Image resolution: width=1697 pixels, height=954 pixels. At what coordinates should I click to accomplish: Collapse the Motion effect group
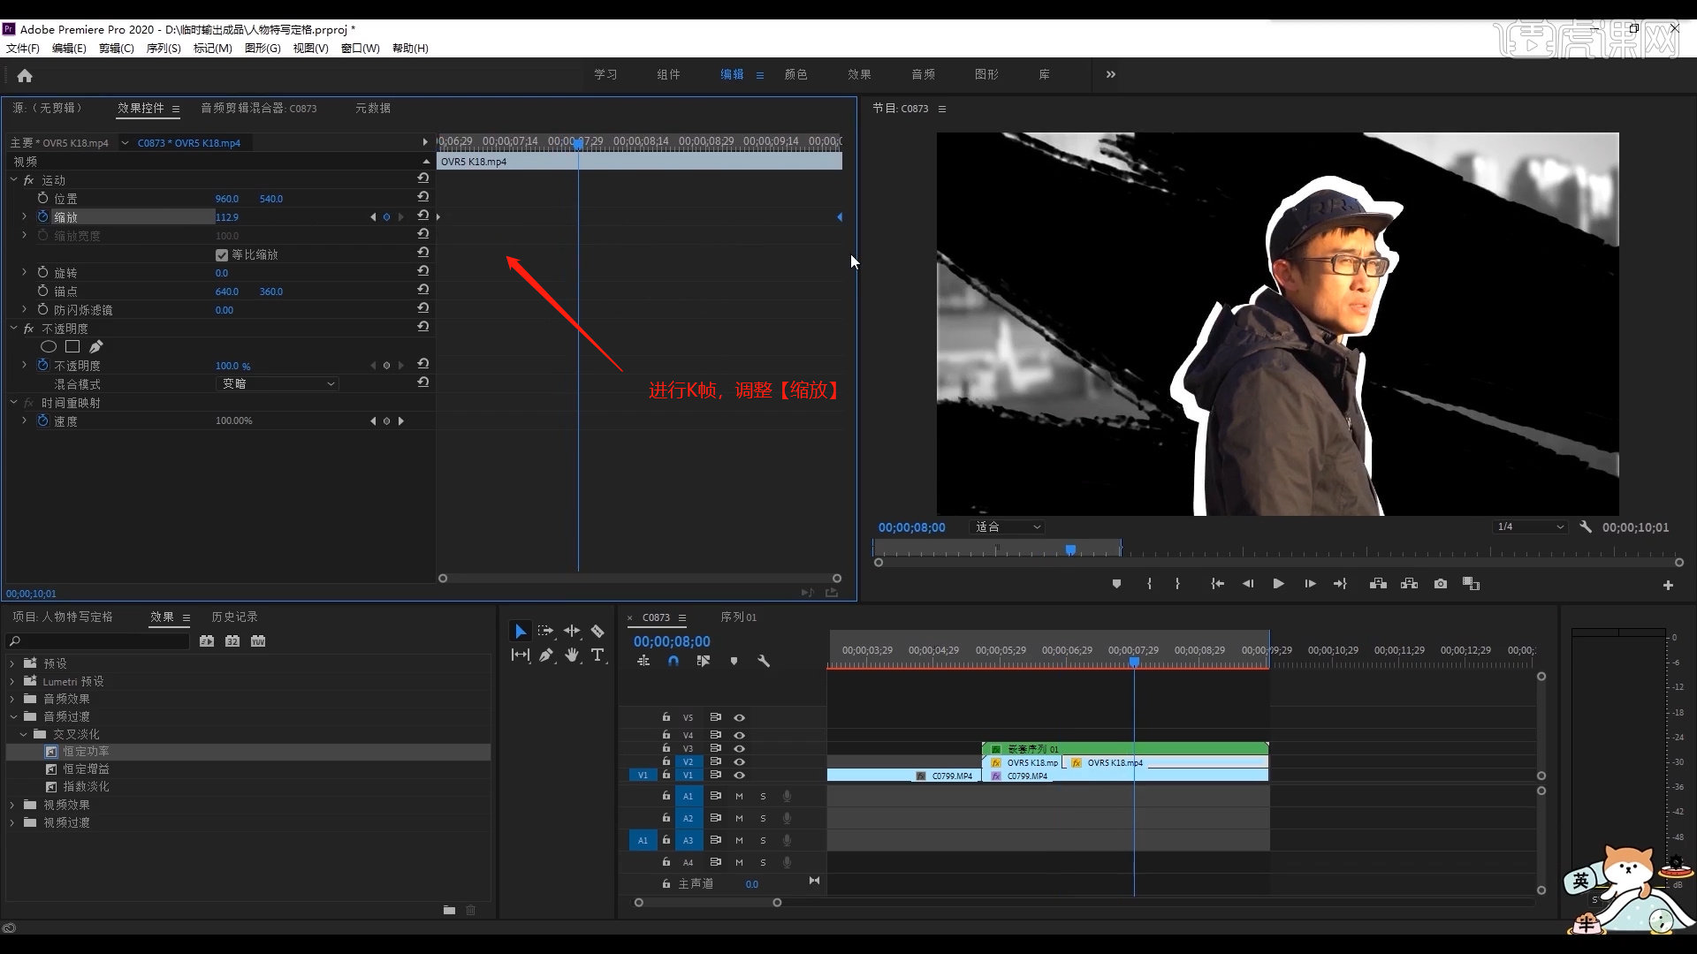(x=14, y=179)
